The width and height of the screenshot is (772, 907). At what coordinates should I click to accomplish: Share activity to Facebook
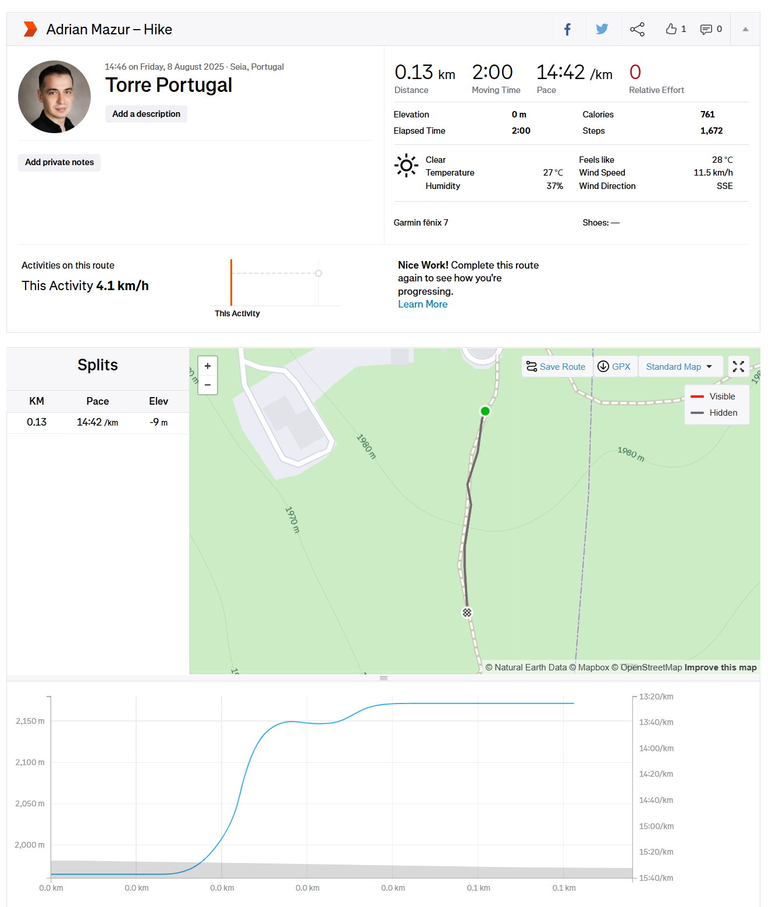coord(567,29)
